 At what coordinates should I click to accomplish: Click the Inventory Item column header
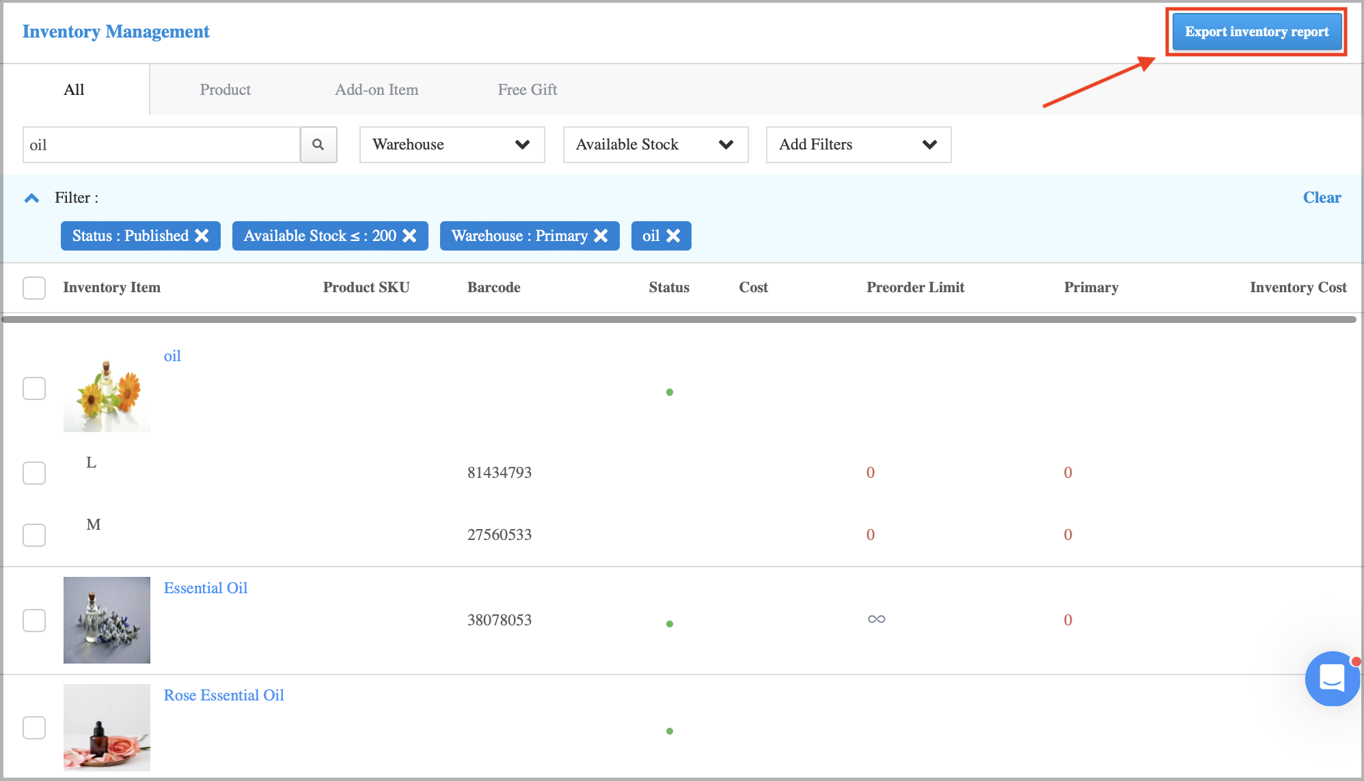(111, 287)
